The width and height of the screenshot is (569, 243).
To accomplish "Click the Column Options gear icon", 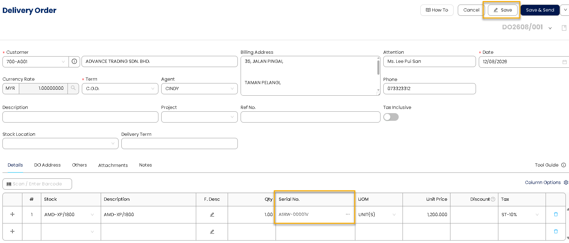I will pyautogui.click(x=566, y=183).
